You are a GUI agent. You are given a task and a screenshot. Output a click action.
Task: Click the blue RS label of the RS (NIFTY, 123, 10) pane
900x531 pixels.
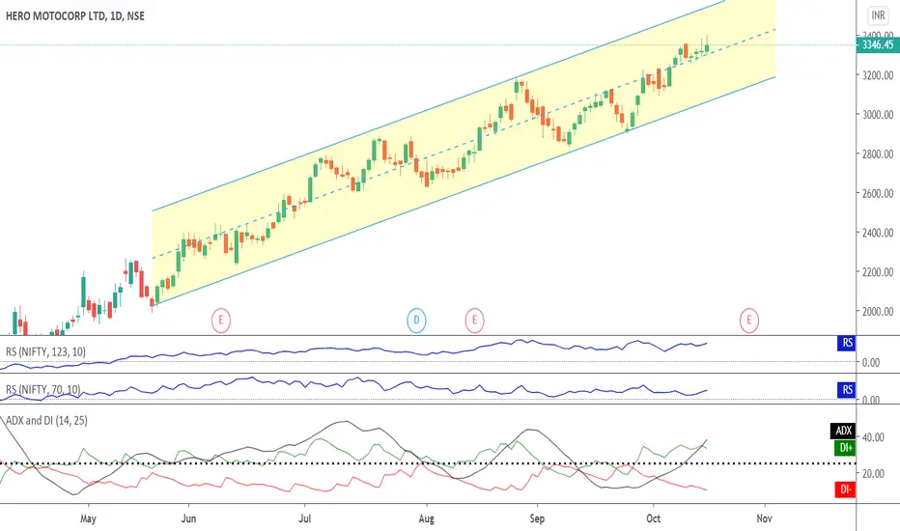[x=847, y=344]
